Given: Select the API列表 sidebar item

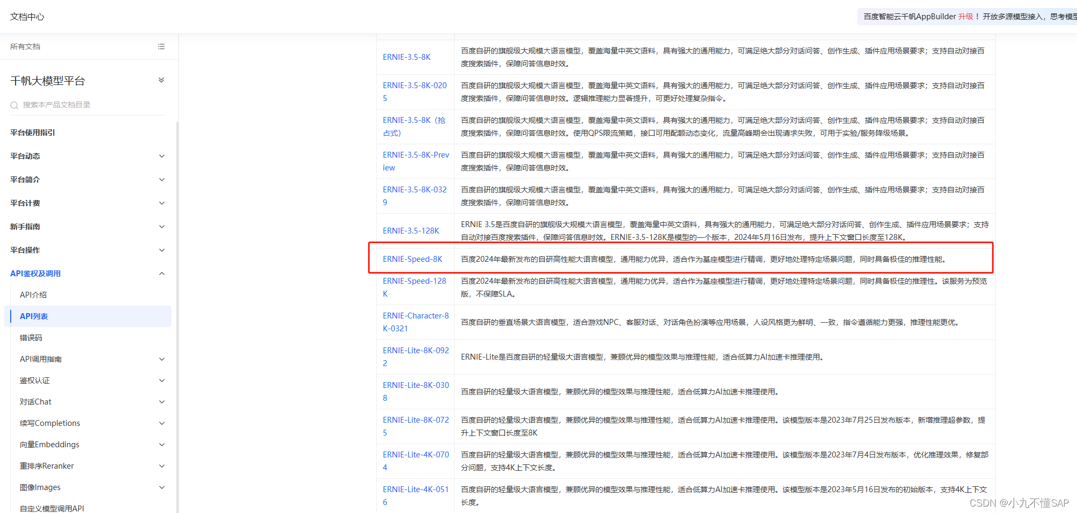Looking at the screenshot, I should [x=88, y=316].
